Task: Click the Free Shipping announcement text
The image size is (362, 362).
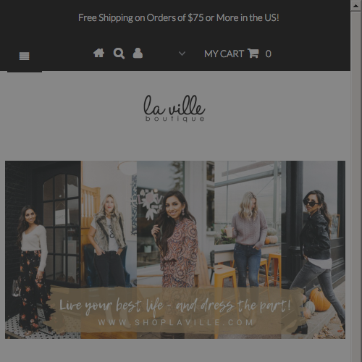Action: coord(179,17)
